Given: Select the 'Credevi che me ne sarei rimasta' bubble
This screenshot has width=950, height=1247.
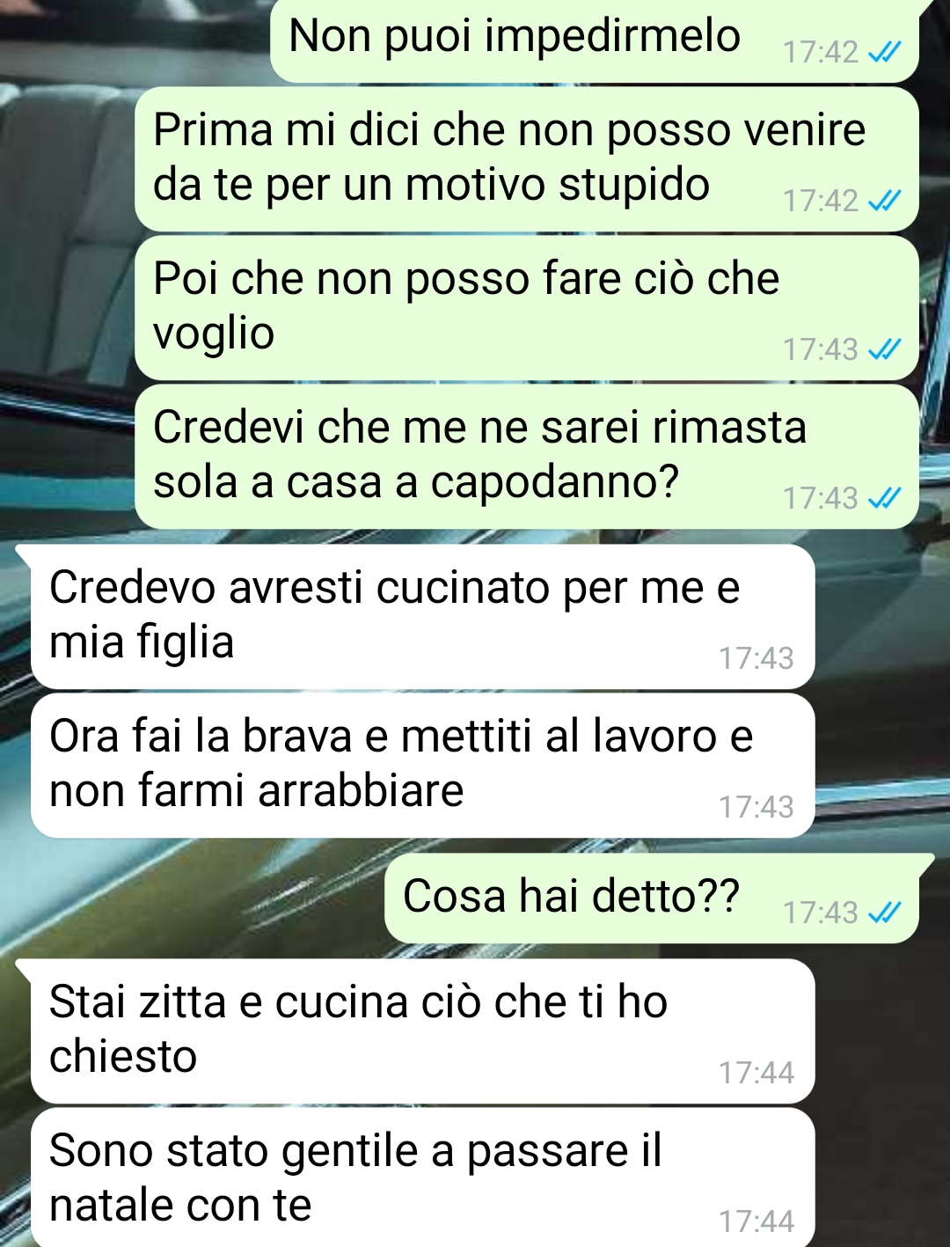Looking at the screenshot, I should (527, 457).
